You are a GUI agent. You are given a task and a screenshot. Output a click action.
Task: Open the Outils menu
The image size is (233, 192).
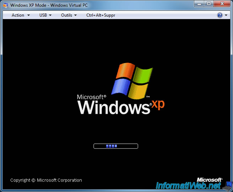point(69,15)
